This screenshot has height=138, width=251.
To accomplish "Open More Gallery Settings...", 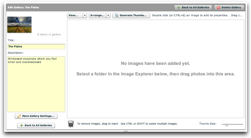I will point(36,116).
